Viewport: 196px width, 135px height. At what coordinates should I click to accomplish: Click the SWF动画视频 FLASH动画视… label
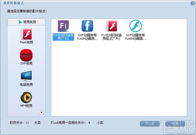[x=87, y=37]
